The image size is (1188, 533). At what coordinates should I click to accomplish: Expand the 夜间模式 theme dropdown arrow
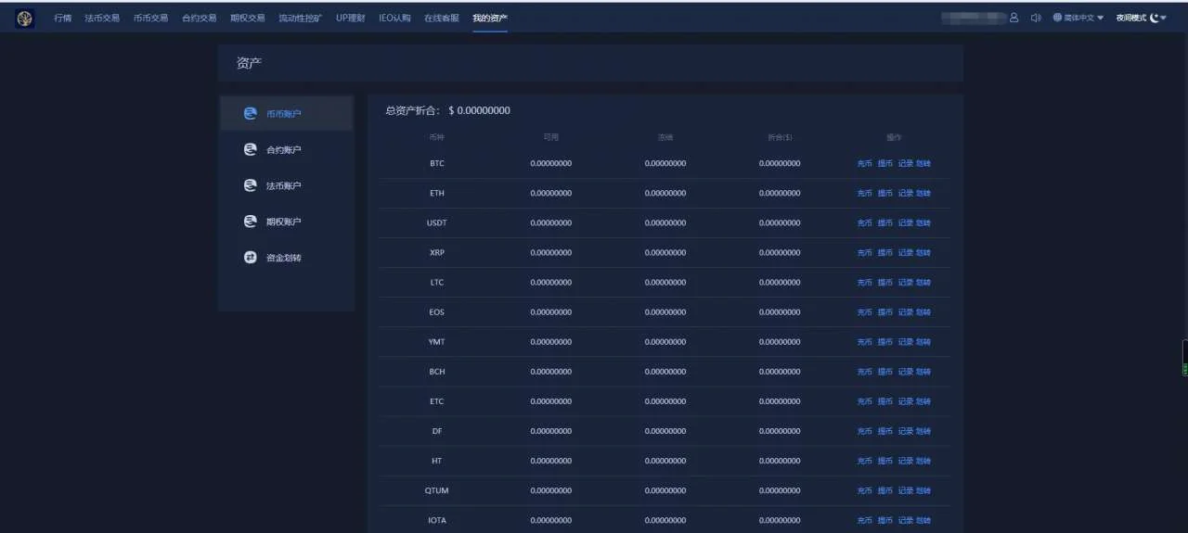(1164, 18)
